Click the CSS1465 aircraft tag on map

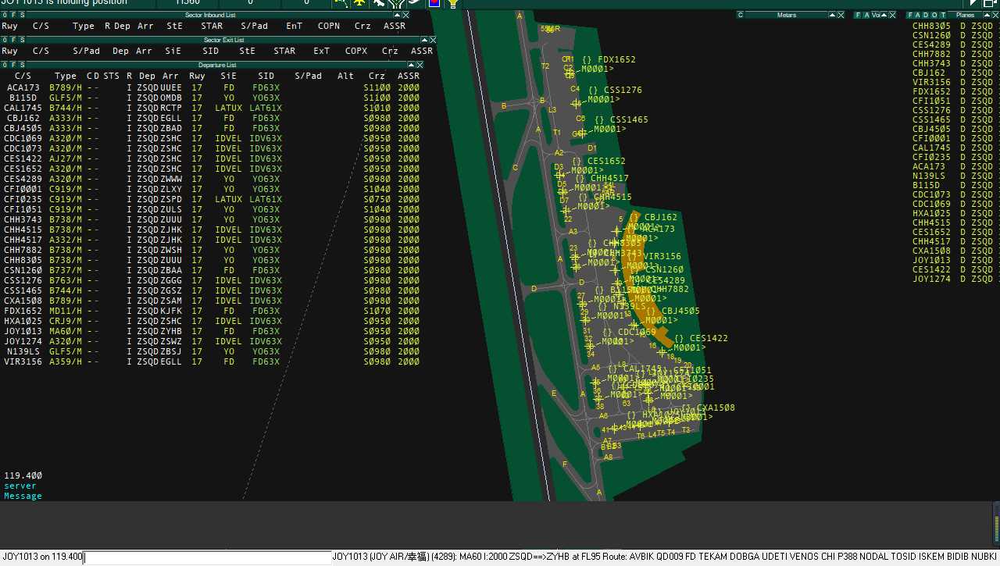(x=629, y=119)
